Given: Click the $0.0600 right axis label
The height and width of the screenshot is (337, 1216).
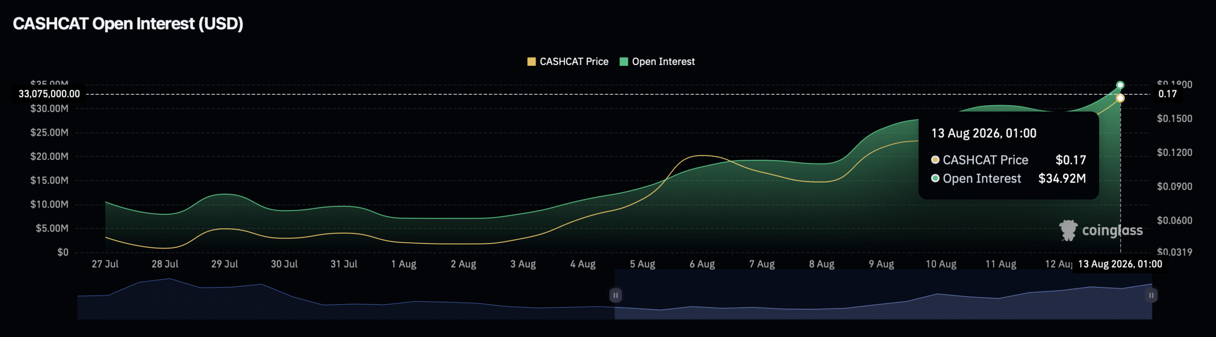Looking at the screenshot, I should pyautogui.click(x=1175, y=220).
